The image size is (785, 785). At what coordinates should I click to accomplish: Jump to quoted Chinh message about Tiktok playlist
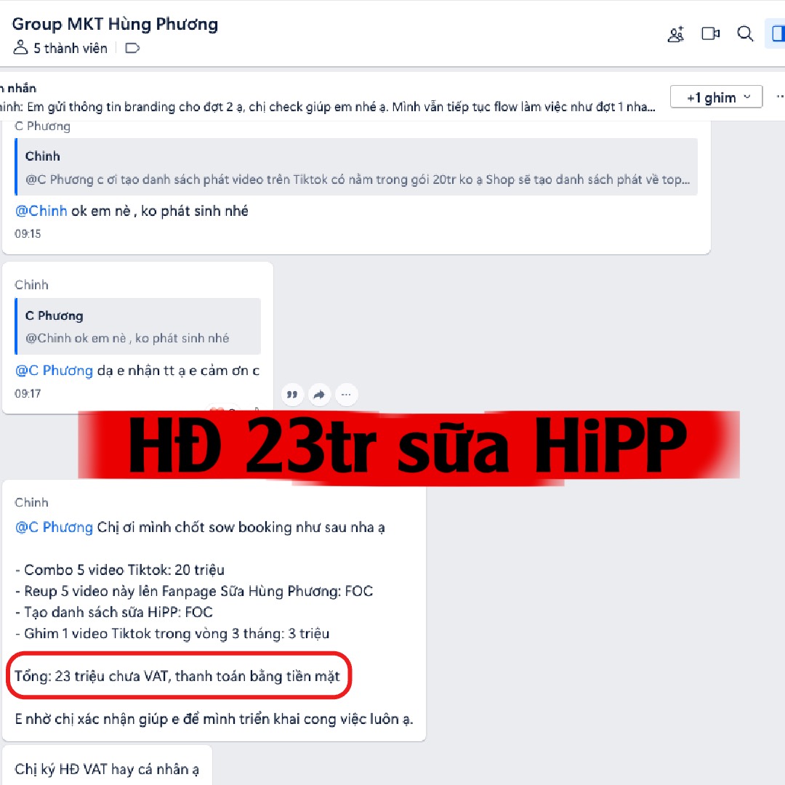click(x=357, y=167)
